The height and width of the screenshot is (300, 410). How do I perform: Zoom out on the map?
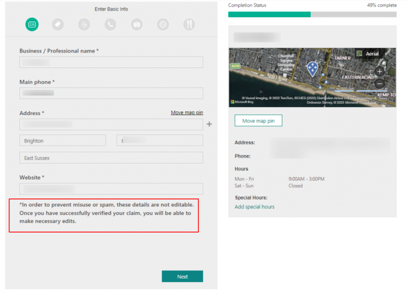tap(379, 83)
